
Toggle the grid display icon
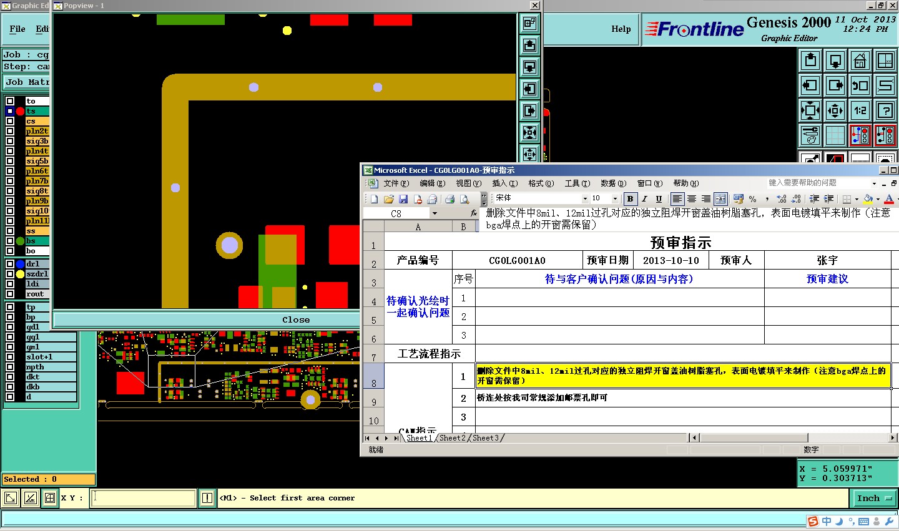[x=835, y=135]
